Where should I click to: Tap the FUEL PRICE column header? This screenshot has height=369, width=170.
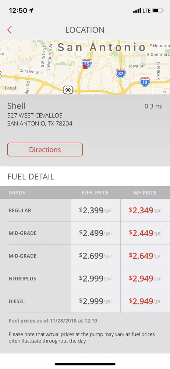click(x=95, y=193)
